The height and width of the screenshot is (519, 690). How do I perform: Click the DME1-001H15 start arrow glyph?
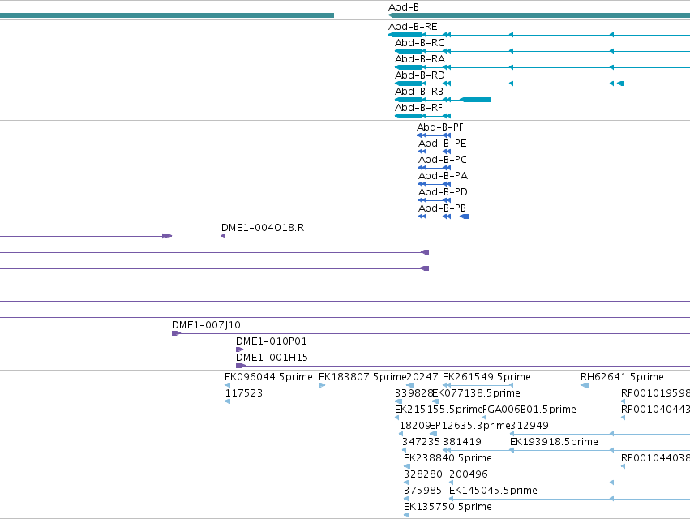tap(241, 367)
